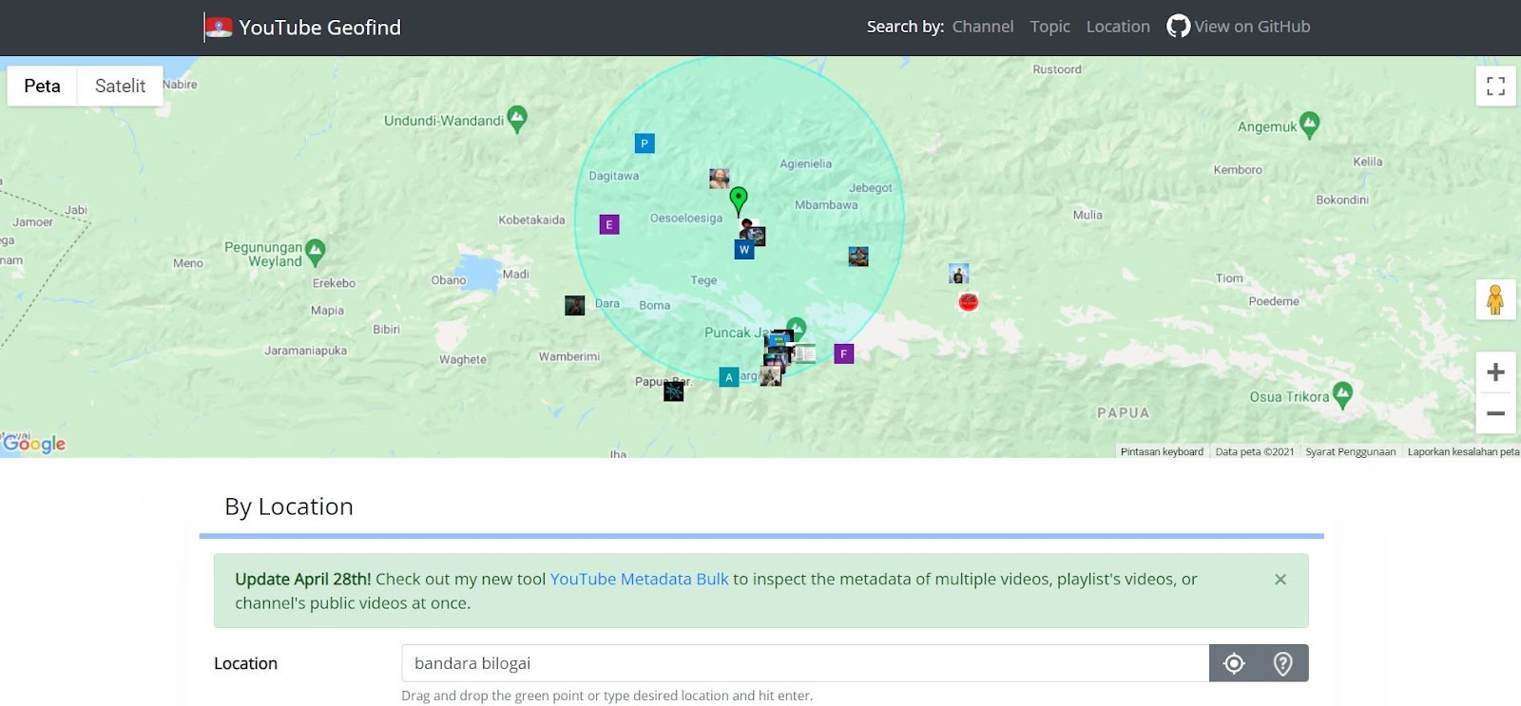Open the Angemuk park pin
The height and width of the screenshot is (706, 1521).
point(1310,124)
